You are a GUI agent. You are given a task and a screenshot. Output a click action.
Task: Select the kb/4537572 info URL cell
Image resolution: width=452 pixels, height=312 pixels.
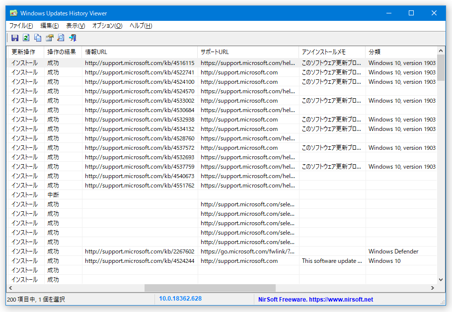[x=140, y=148]
